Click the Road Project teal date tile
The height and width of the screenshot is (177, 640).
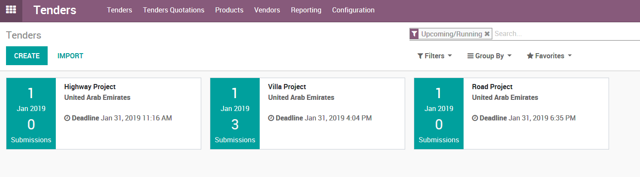tap(439, 114)
